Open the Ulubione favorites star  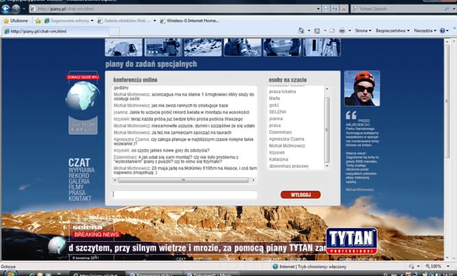16,20
